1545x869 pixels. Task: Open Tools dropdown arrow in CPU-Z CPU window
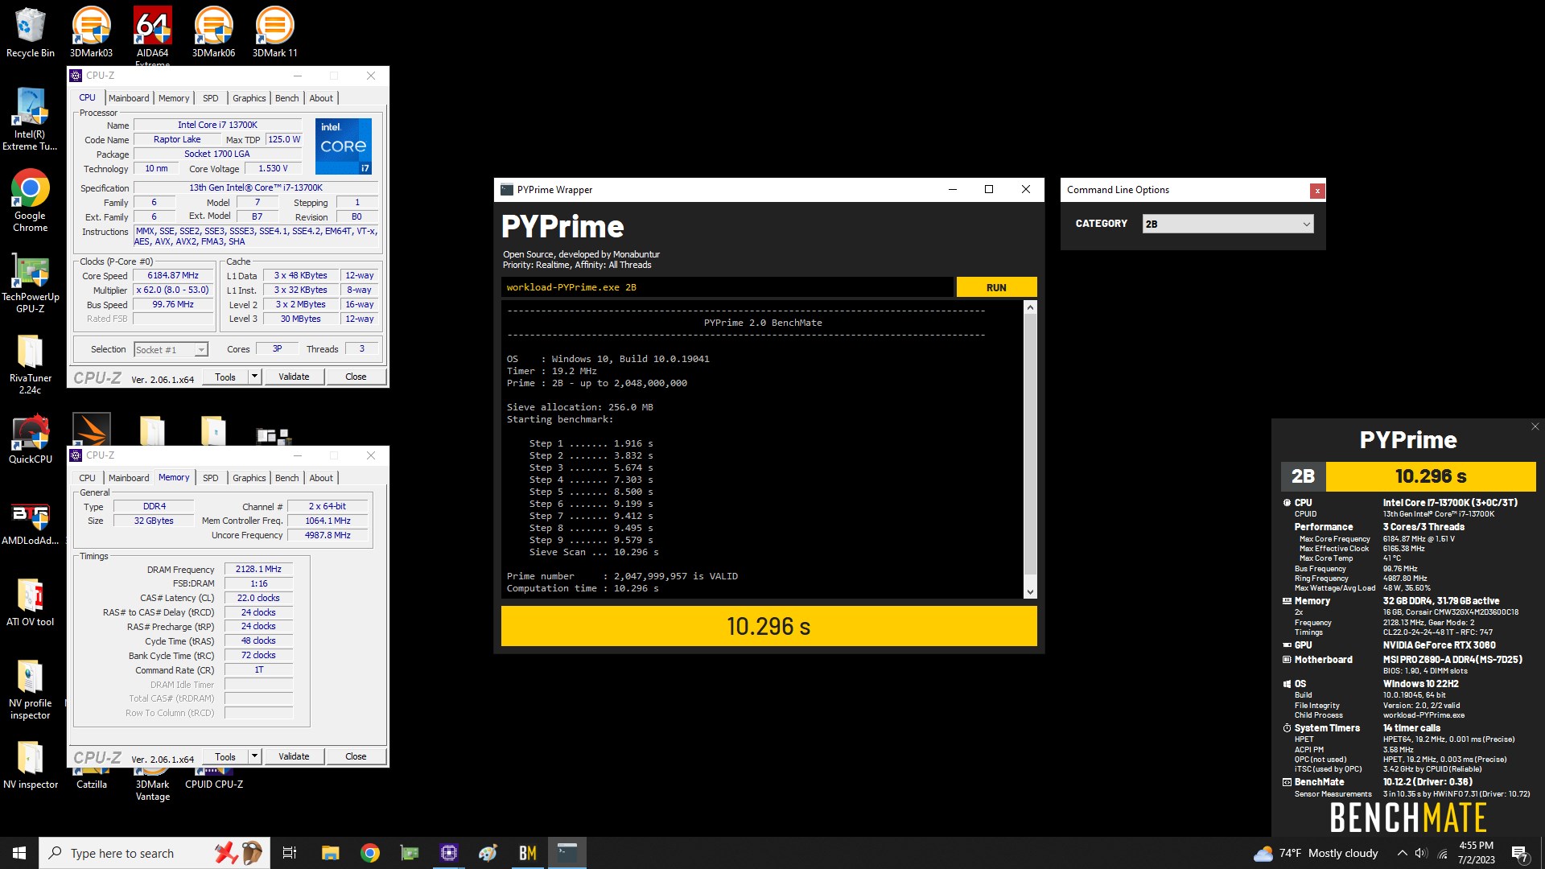[254, 377]
